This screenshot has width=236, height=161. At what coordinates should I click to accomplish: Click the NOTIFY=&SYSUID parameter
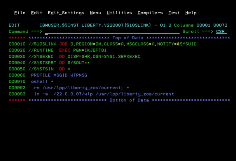point(177,44)
